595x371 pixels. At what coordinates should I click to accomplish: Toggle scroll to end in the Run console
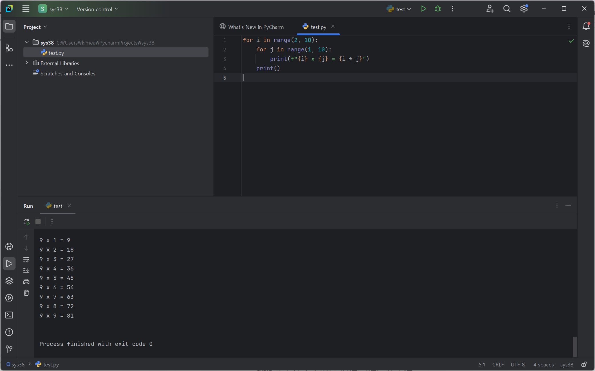pyautogui.click(x=26, y=270)
